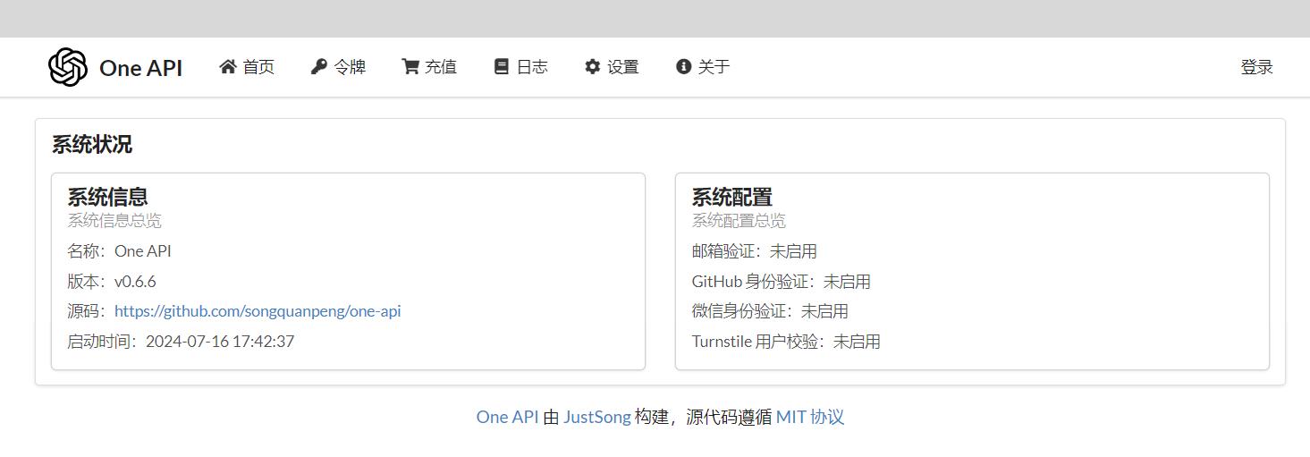Open the 日志 logs page
The height and width of the screenshot is (457, 1310).
pos(520,67)
